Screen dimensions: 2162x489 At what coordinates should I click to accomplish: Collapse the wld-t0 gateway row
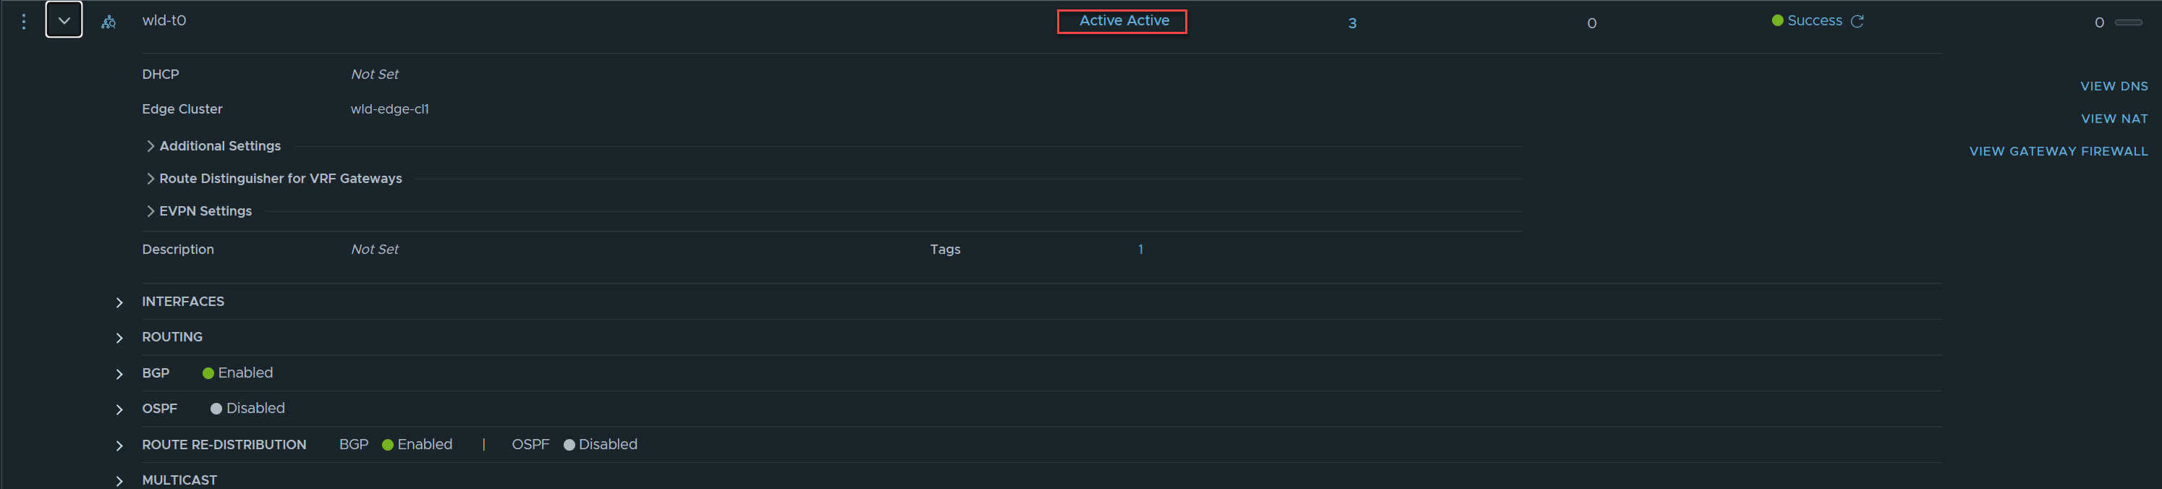pyautogui.click(x=64, y=20)
